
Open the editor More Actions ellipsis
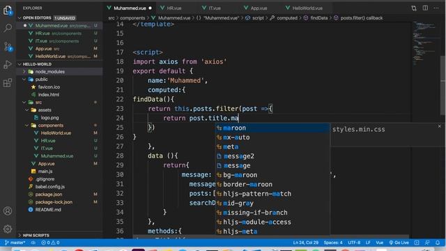click(436, 8)
